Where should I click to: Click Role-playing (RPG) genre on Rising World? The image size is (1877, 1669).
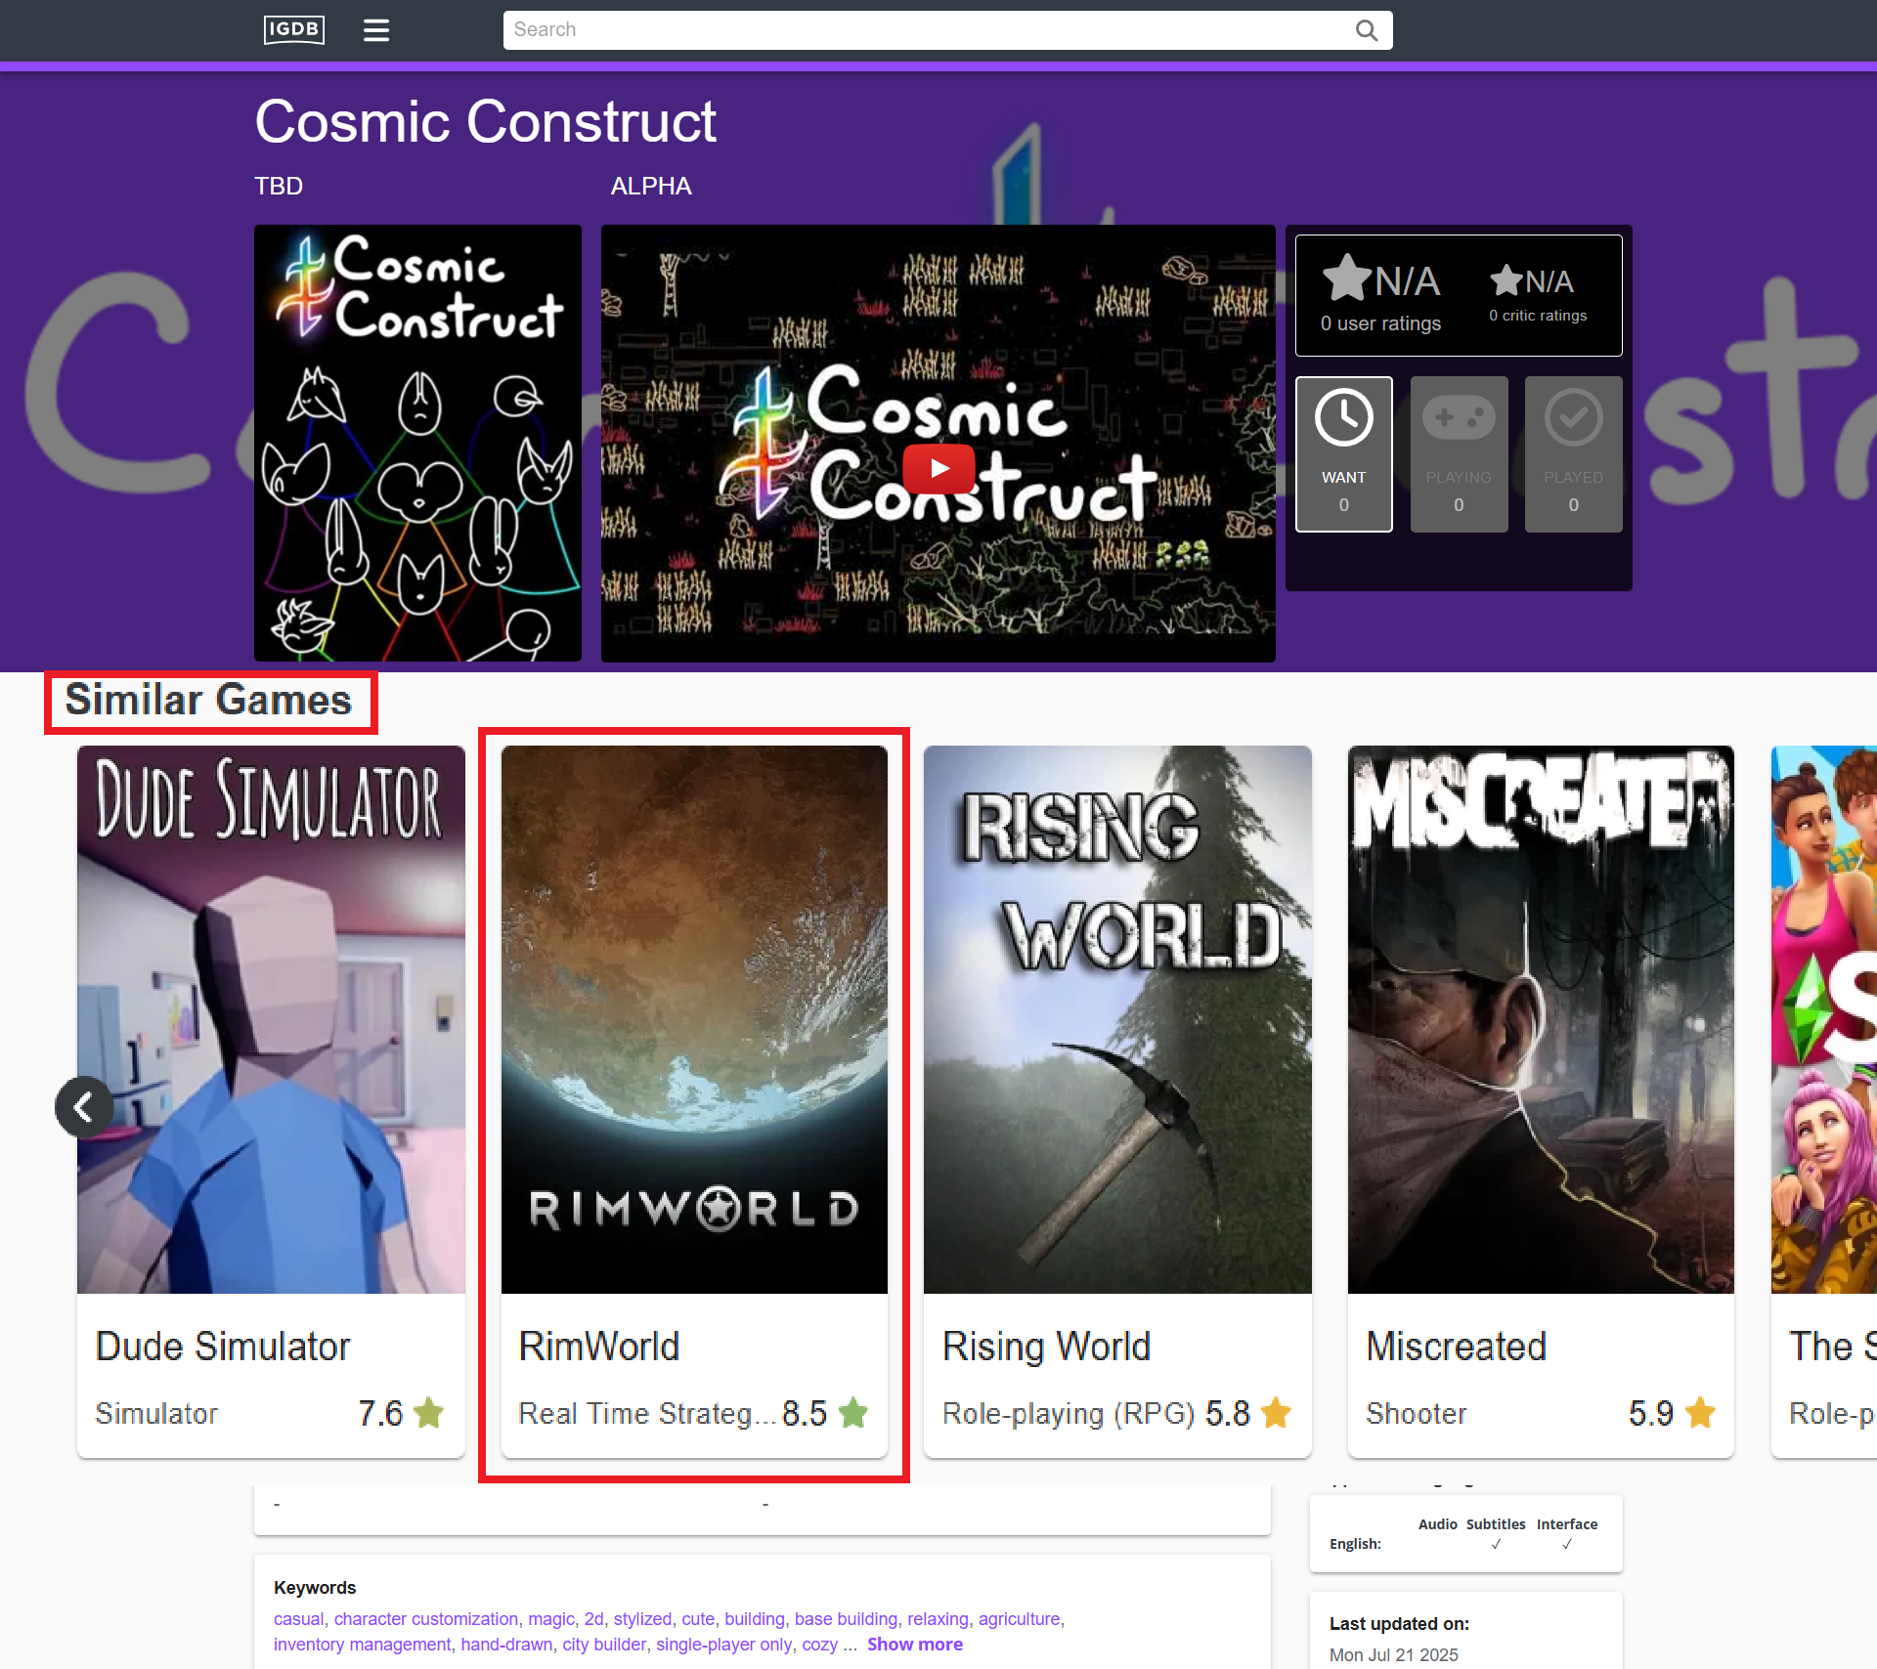click(1069, 1413)
